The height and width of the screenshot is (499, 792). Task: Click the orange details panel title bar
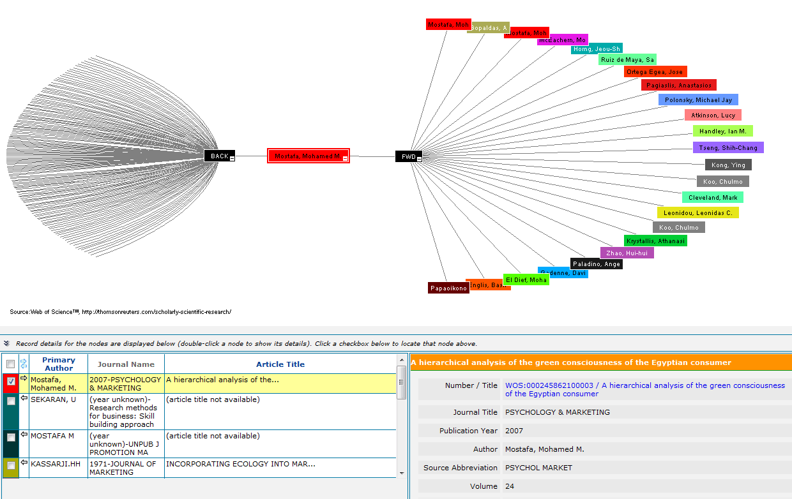[x=601, y=362]
